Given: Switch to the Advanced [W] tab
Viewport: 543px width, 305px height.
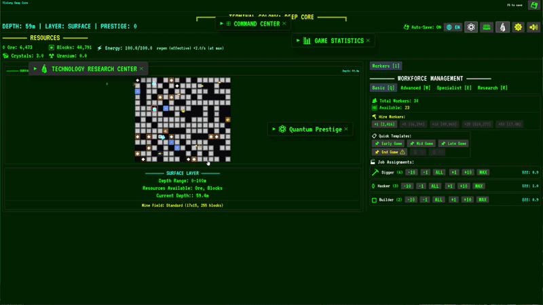Looking at the screenshot, I should 415,88.
